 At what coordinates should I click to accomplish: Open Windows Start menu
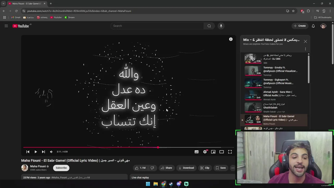click(x=148, y=184)
